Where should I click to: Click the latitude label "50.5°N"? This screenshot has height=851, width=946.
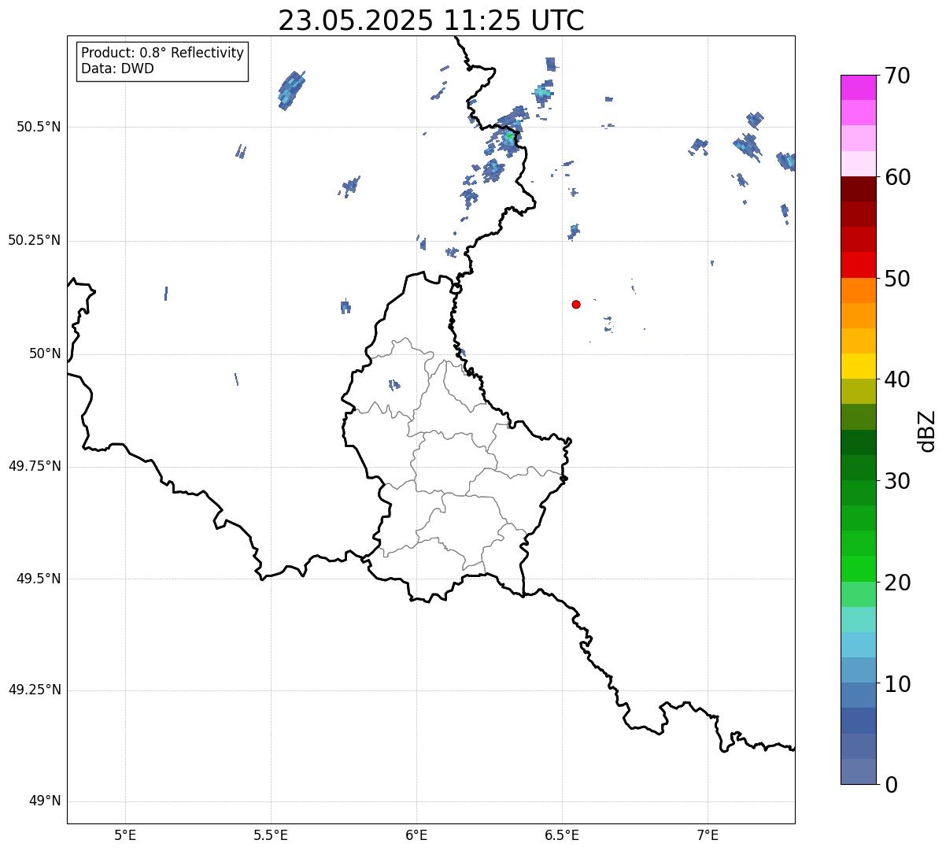point(39,127)
